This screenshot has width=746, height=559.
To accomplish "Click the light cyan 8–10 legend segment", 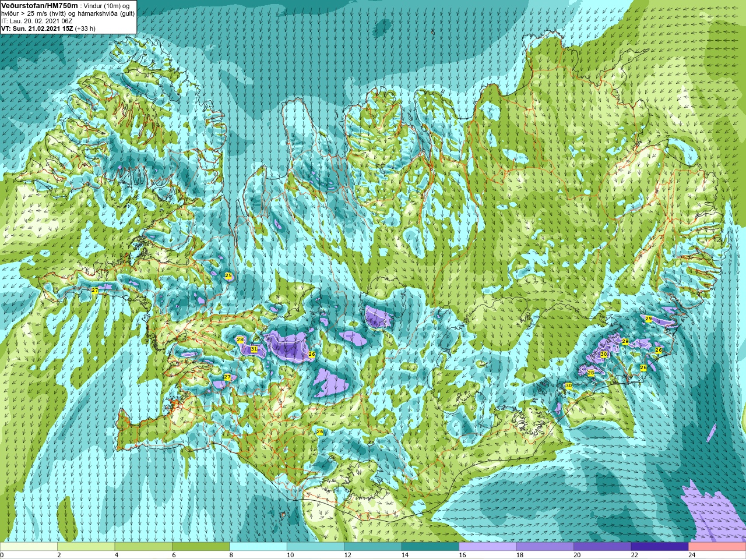I will pyautogui.click(x=258, y=547).
